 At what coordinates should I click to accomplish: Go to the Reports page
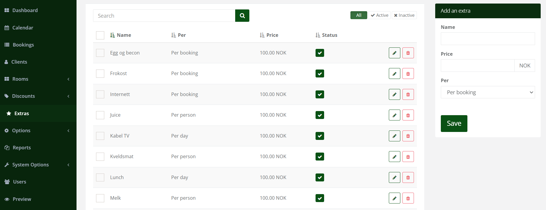[x=22, y=148]
